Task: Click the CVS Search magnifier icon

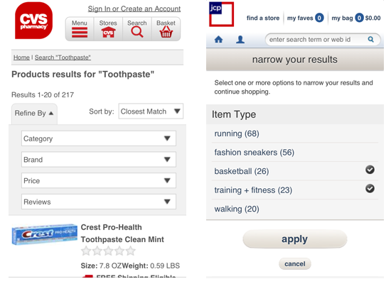Action: click(x=137, y=32)
